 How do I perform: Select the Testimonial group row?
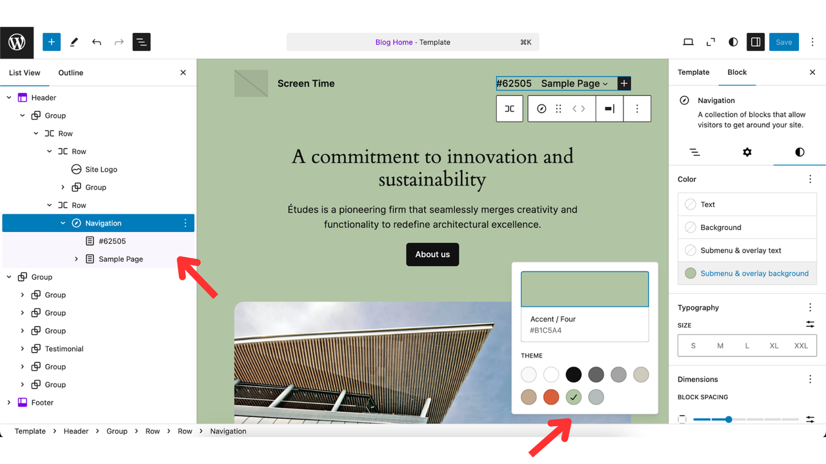[98, 349]
